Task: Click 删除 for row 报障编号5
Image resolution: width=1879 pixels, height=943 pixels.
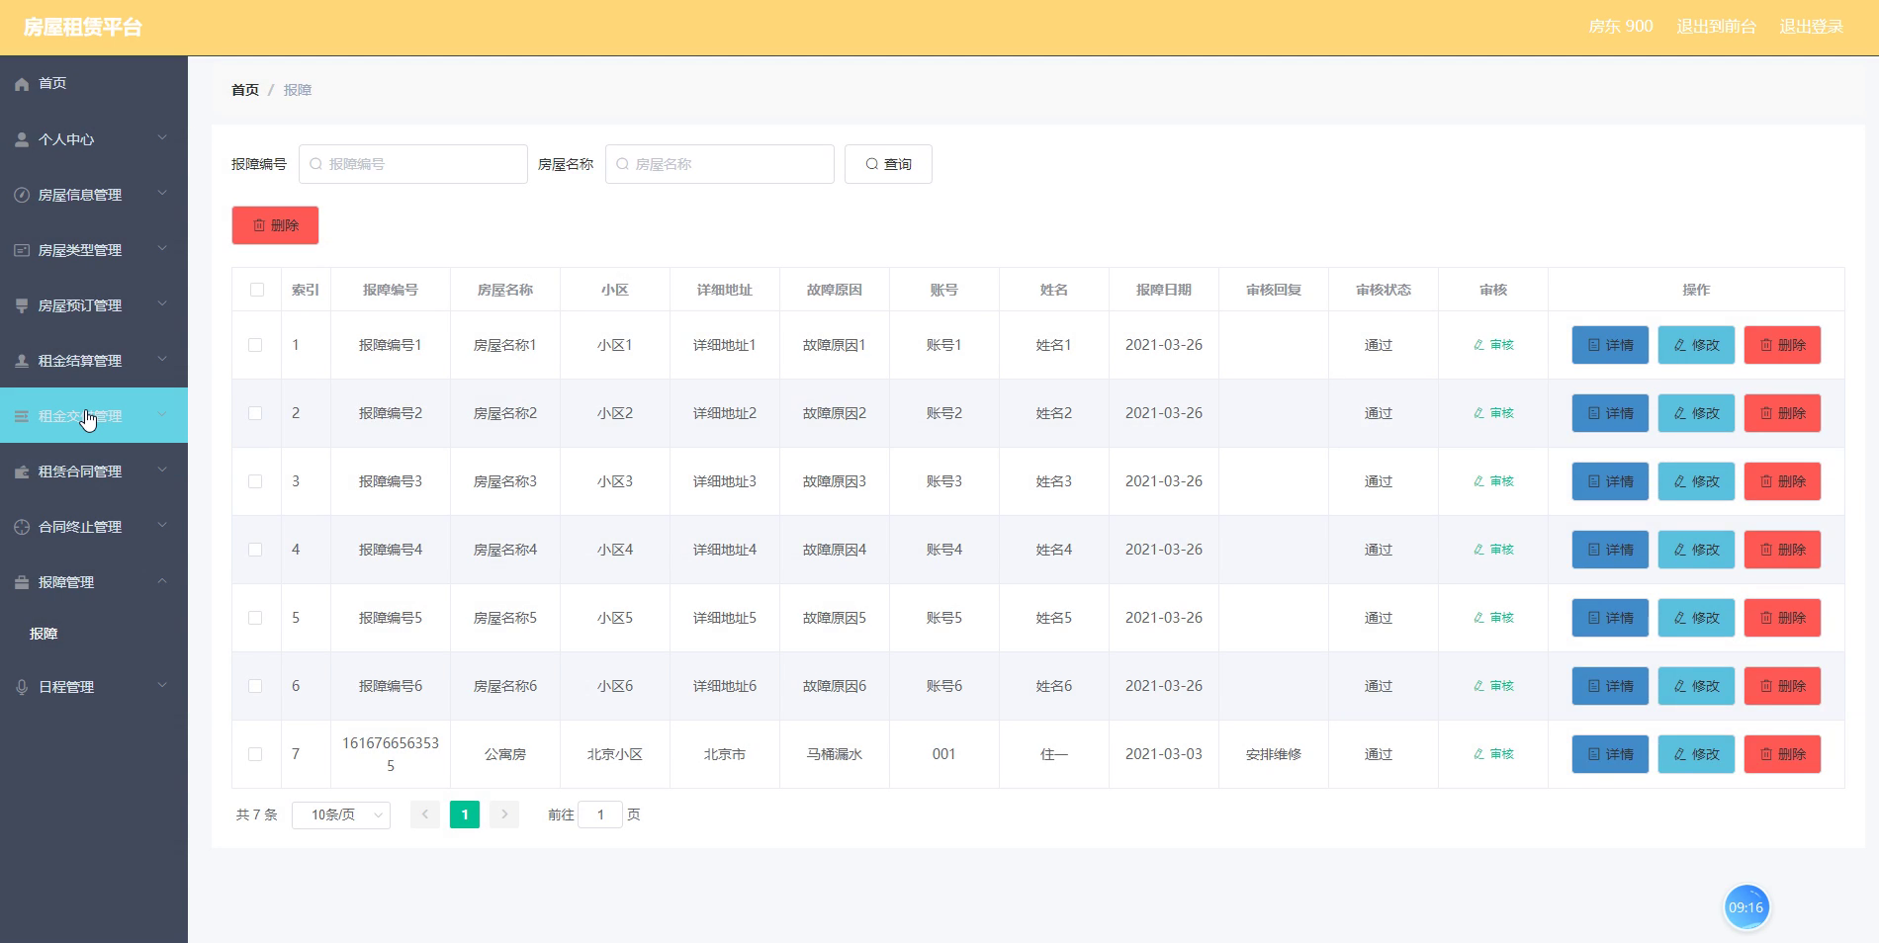Action: [1782, 618]
